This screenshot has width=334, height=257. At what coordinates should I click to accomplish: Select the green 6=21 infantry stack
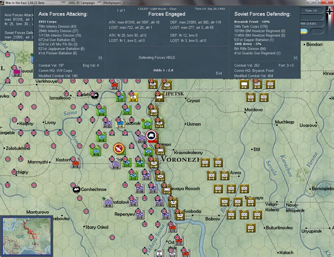tap(148, 152)
